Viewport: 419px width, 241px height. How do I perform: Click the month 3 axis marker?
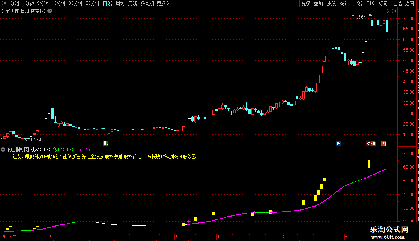pyautogui.click(x=218, y=237)
